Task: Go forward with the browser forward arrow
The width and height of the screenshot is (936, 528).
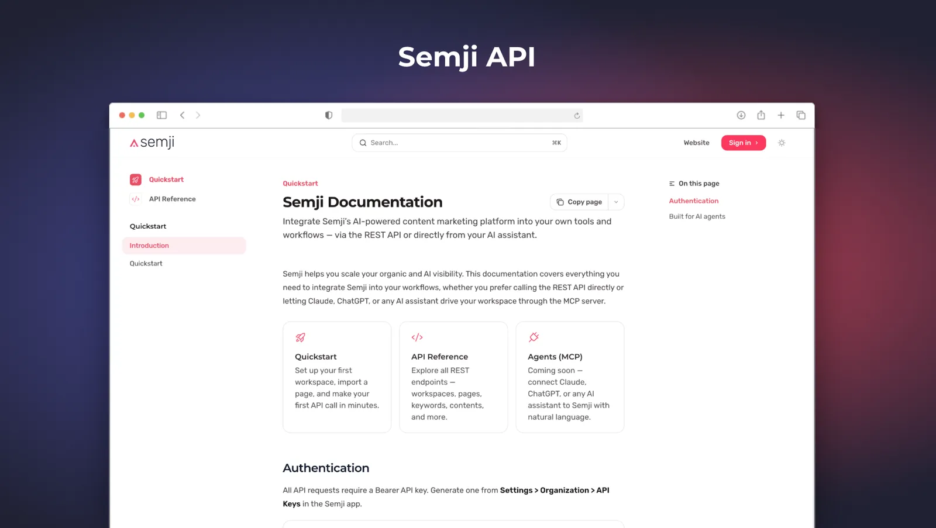Action: point(198,115)
